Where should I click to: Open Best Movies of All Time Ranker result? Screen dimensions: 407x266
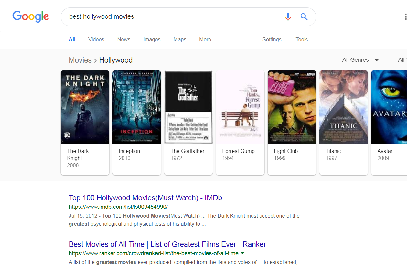coord(167,244)
